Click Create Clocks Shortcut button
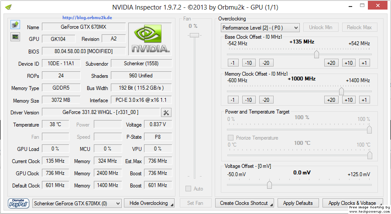Image resolution: width=391 pixels, height=214 pixels. pyautogui.click(x=244, y=203)
